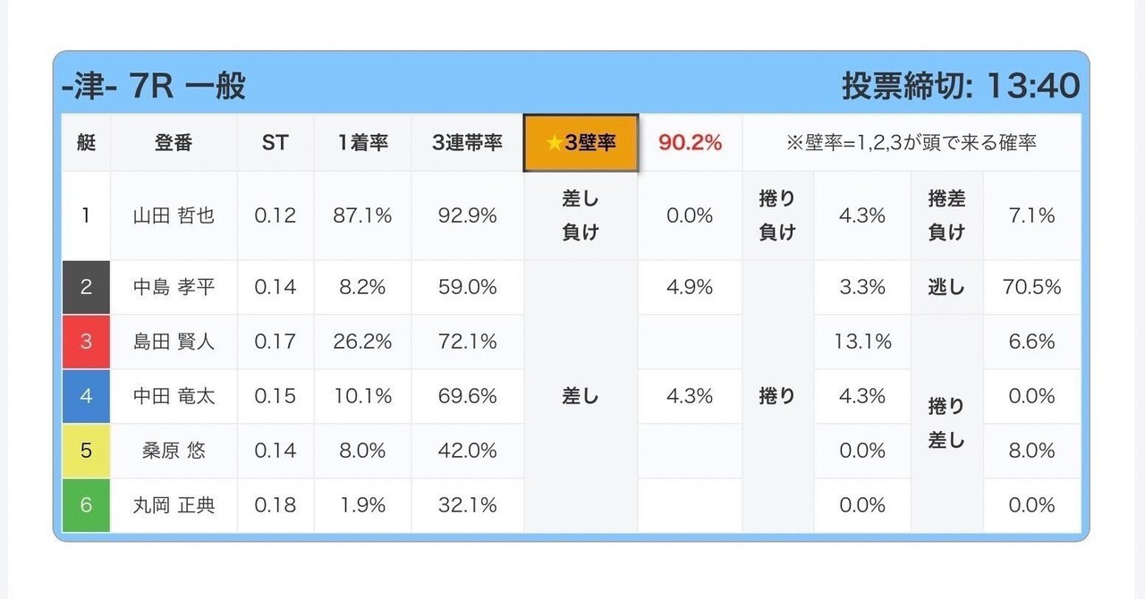Click the white boat 1 number cell
Viewport: 1145px width, 599px height.
(x=86, y=215)
